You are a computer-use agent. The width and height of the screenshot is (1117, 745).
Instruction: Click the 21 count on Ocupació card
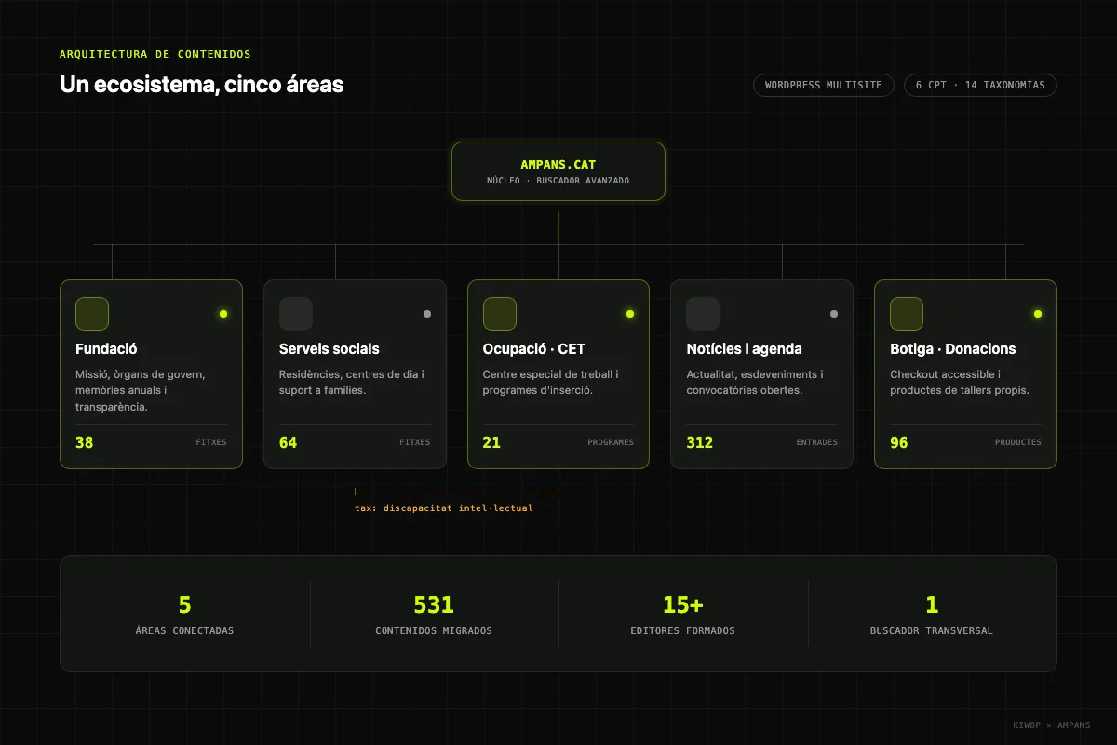(491, 442)
